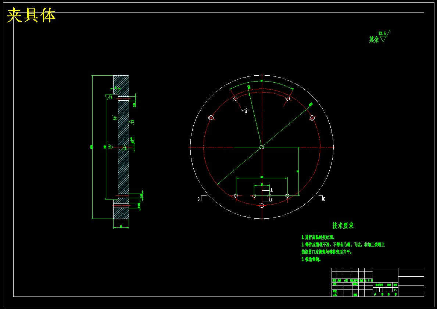This screenshot has height=309, width=437.
Task: Click the center hole of the circular view
Action: tap(262, 147)
